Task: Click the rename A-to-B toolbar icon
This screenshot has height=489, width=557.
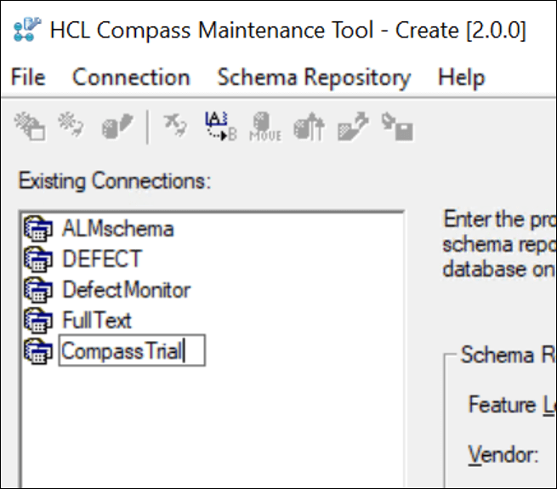Action: tap(220, 127)
